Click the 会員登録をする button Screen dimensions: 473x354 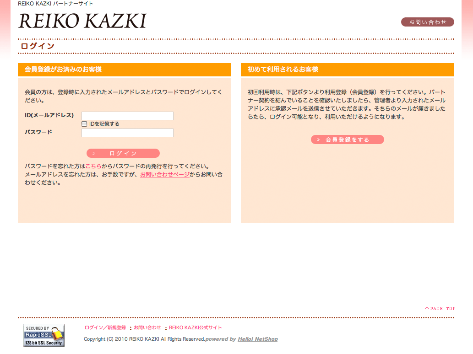(x=347, y=139)
